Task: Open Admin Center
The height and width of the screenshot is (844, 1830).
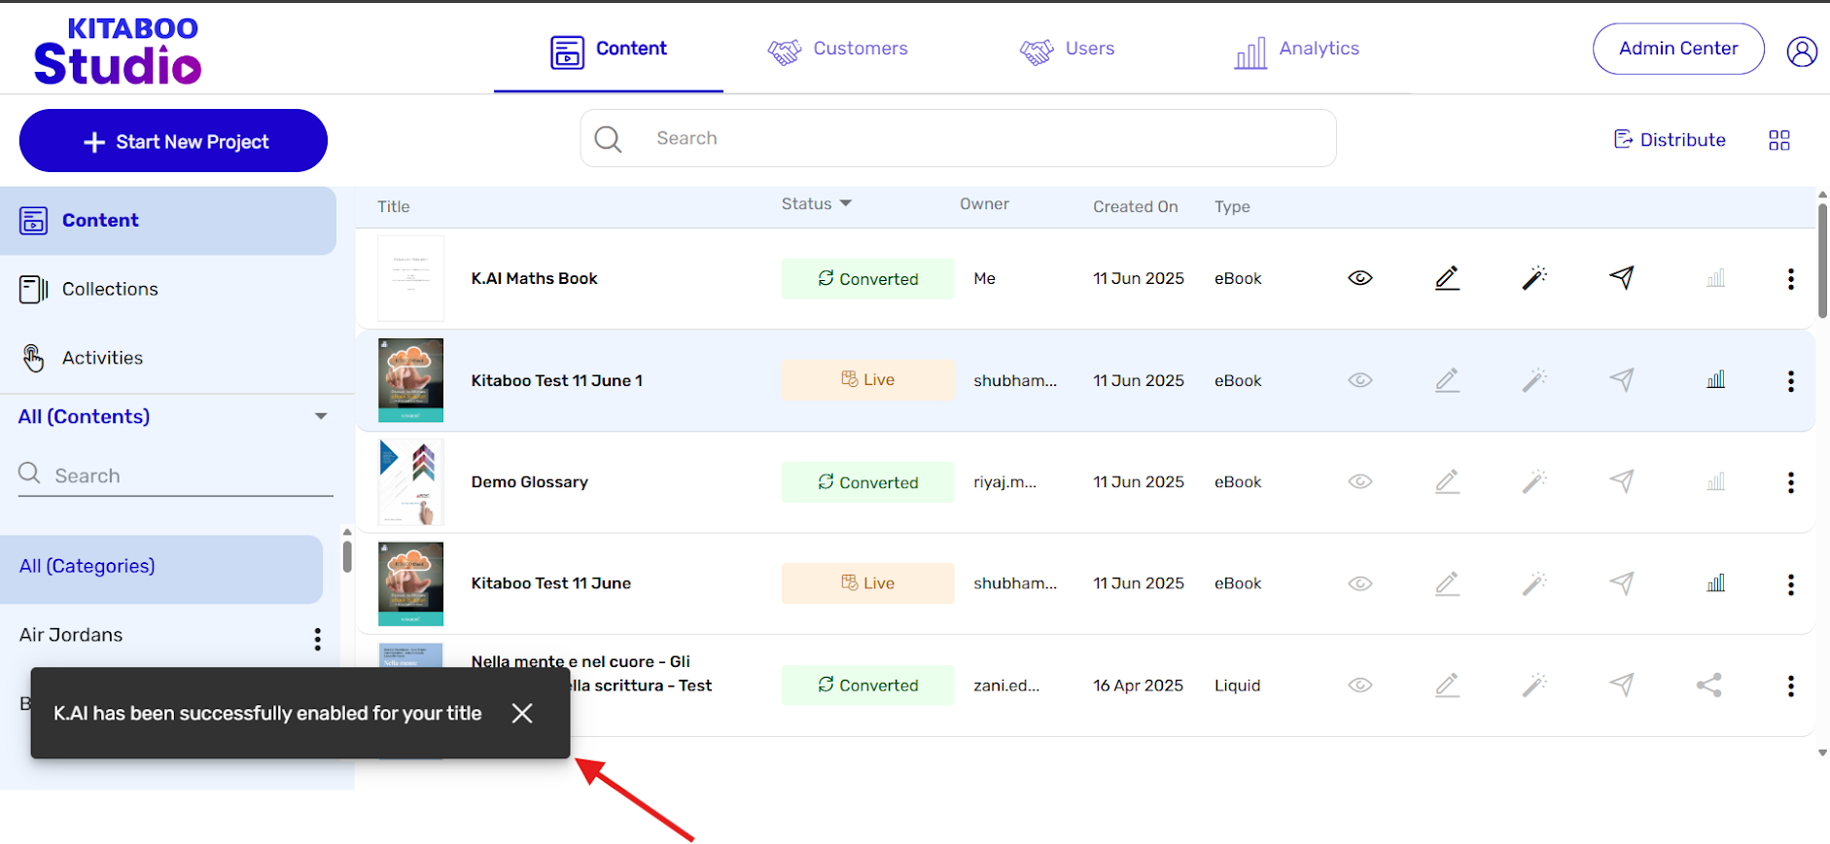Action: click(1678, 49)
